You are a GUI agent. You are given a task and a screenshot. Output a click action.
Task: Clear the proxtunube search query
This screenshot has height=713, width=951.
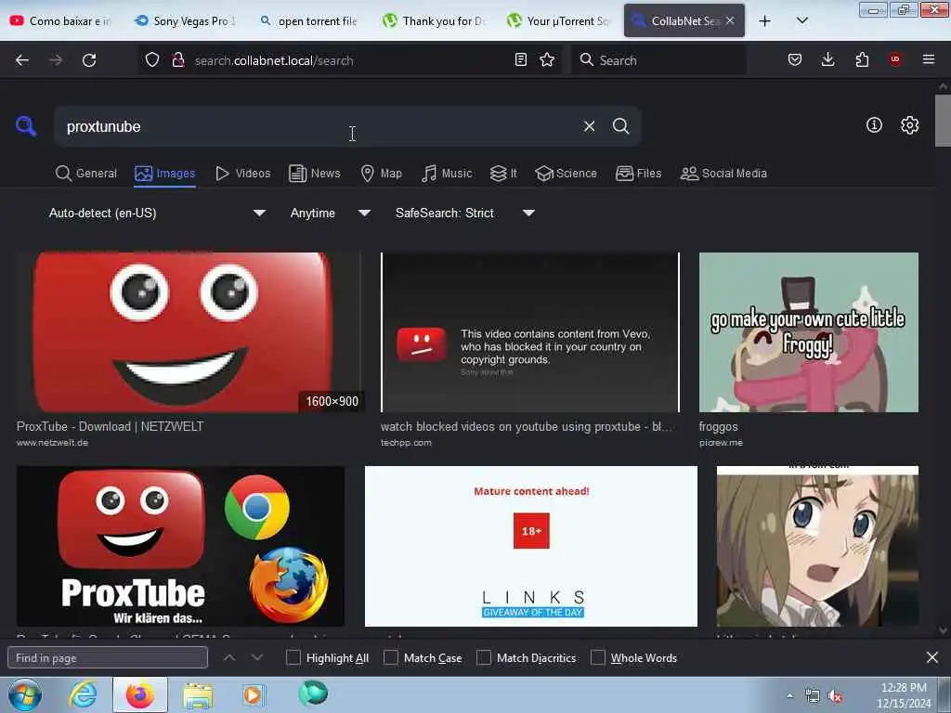point(589,126)
